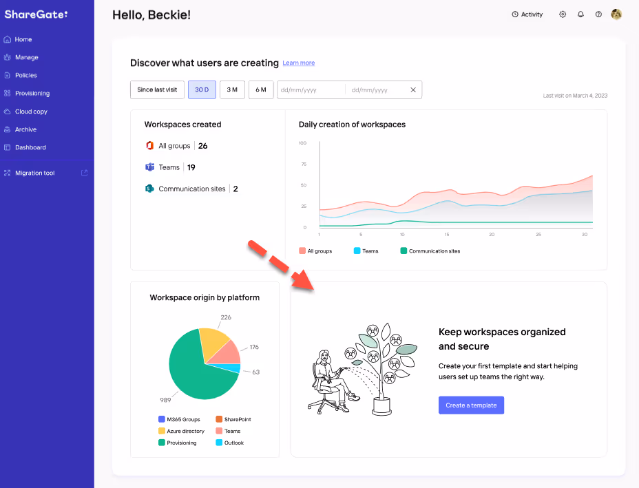Click the ShareGate logo
The width and height of the screenshot is (639, 488).
tap(36, 14)
